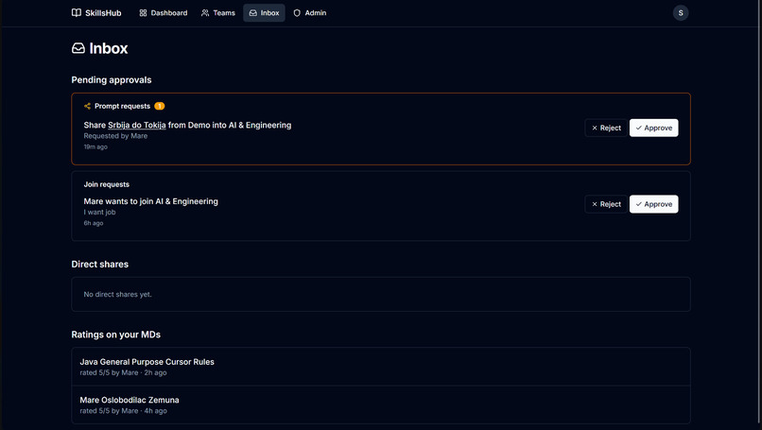Click the orange Prompt requests count badge
The height and width of the screenshot is (430, 762).
click(x=160, y=106)
